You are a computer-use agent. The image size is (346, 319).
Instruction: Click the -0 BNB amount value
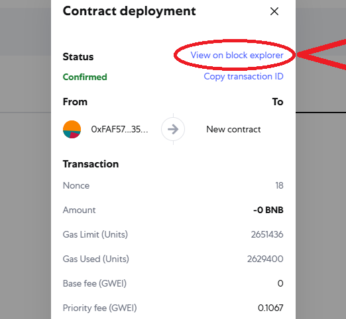coord(268,210)
